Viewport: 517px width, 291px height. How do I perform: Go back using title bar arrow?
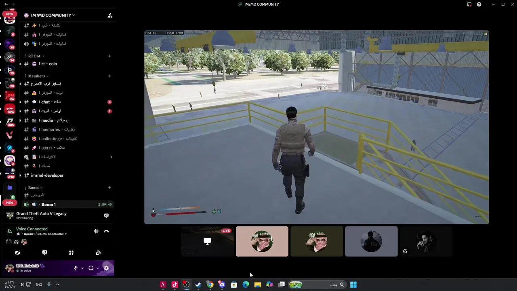tap(6, 4)
